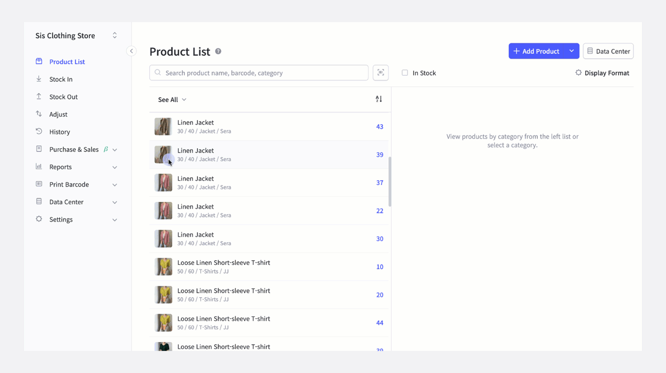Viewport: 666px width, 373px height.
Task: Click the store switcher arrows beside Sis Clothing Store
Action: tap(114, 35)
